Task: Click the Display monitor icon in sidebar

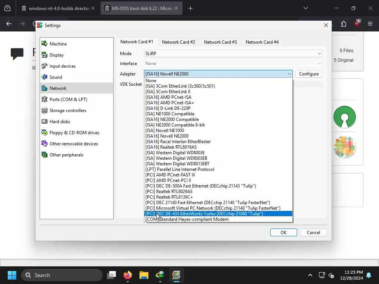Action: pyautogui.click(x=44, y=55)
